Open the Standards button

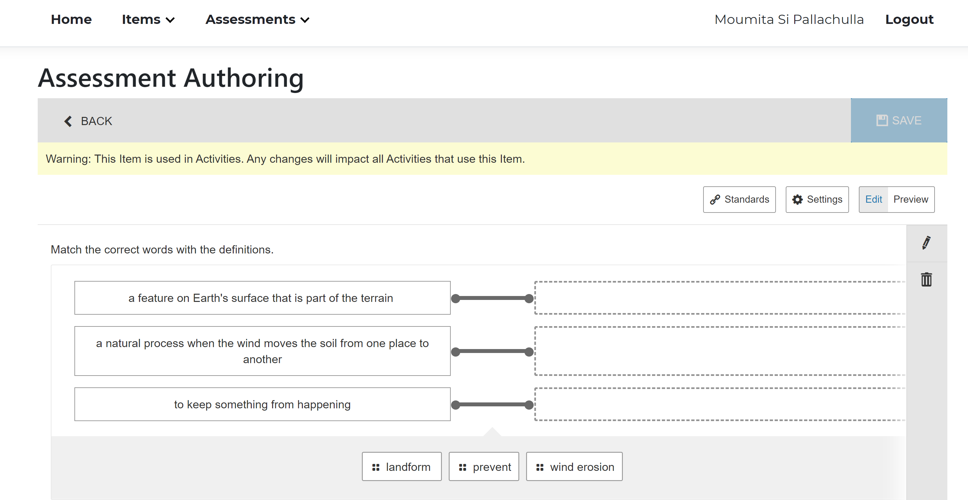coord(739,199)
